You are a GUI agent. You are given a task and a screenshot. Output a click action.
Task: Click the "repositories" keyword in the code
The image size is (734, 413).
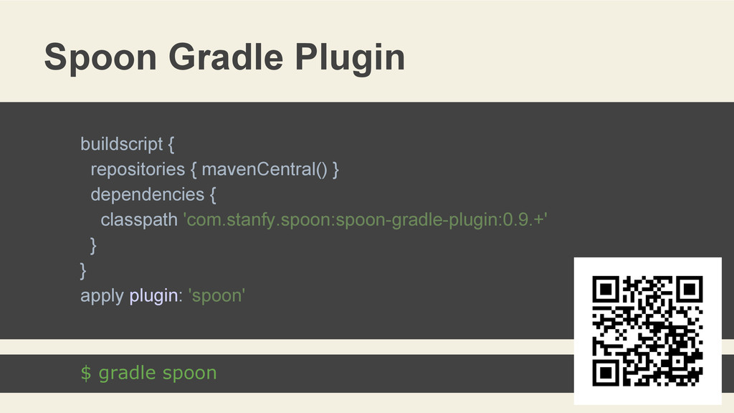pyautogui.click(x=138, y=169)
